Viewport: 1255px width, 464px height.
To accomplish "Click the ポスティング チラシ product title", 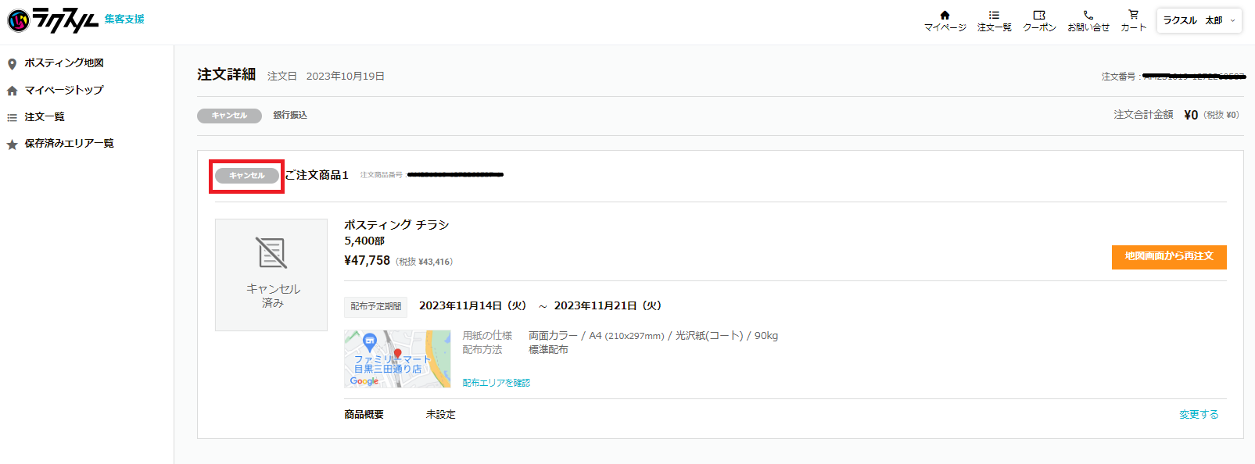I will 396,225.
